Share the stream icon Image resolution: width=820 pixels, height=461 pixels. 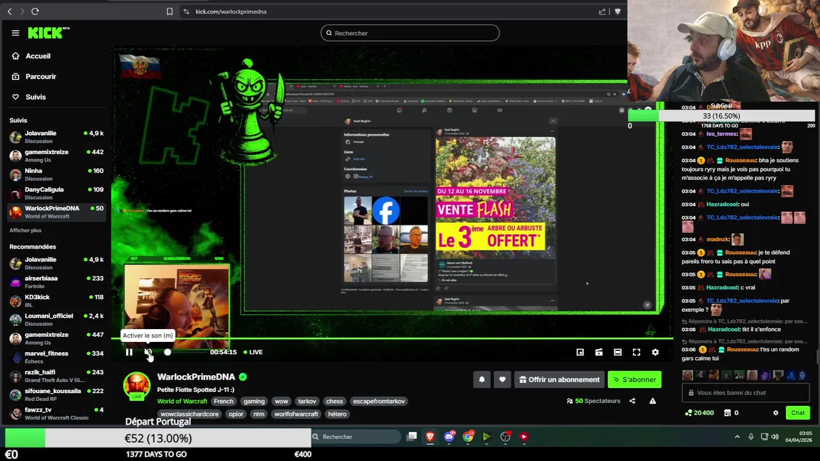632,401
